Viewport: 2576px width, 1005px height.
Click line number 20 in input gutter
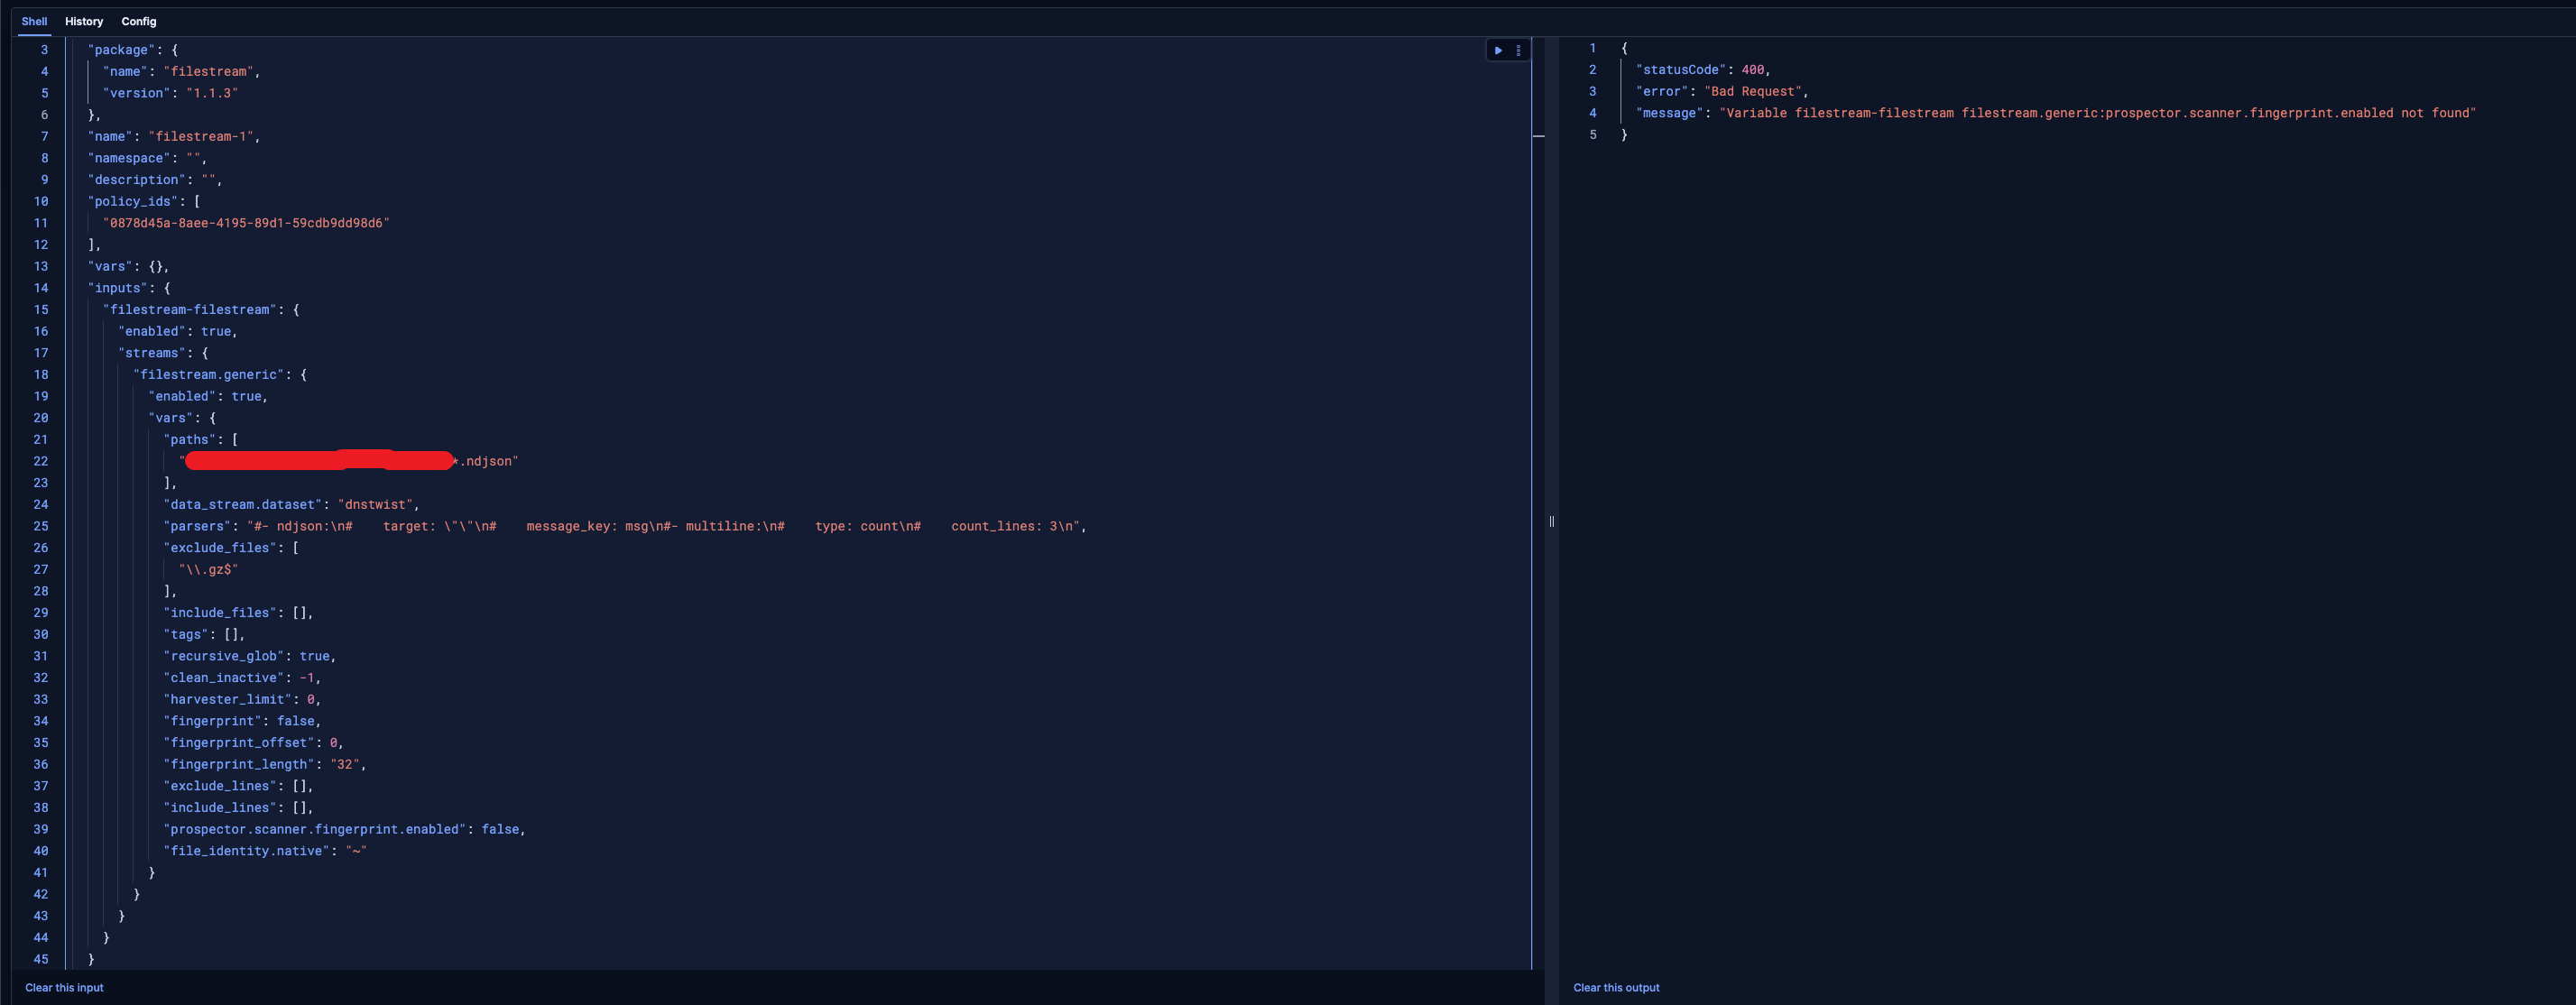click(41, 418)
